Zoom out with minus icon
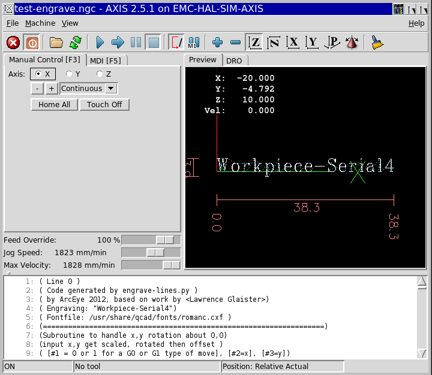 click(236, 43)
